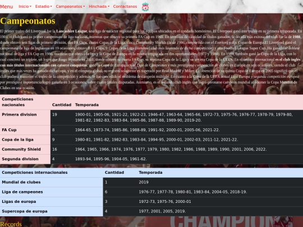Click Temporada header in internacionales table
303x227 pixels.
pos(150,173)
